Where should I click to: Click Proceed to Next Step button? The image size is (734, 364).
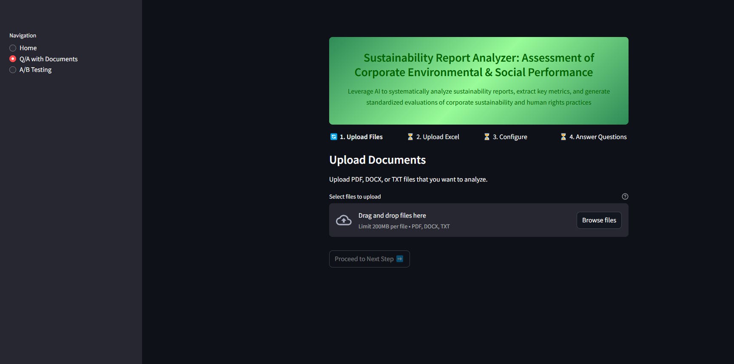pos(369,259)
